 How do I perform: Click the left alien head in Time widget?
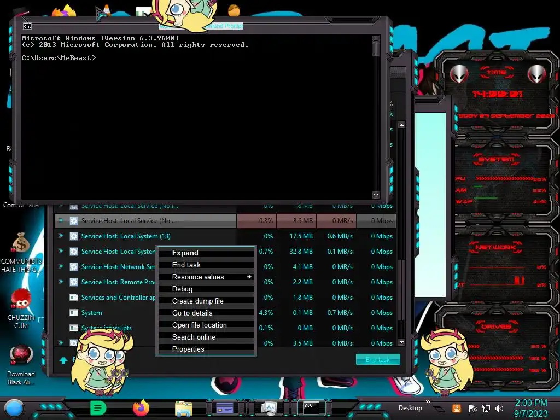tap(459, 74)
